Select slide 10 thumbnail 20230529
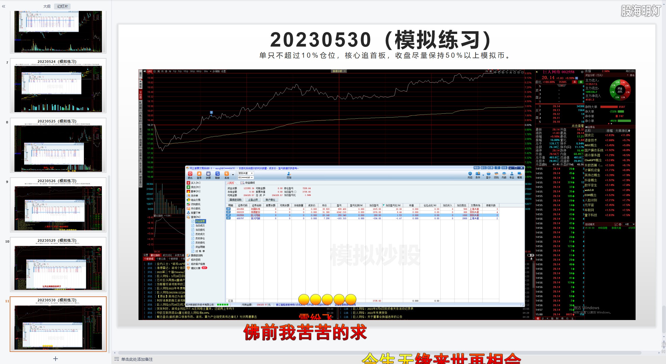The width and height of the screenshot is (666, 364). [58, 265]
